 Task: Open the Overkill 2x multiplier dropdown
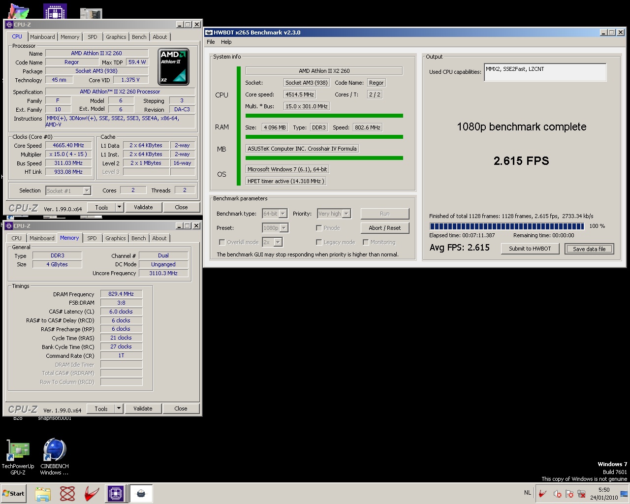[x=272, y=242]
